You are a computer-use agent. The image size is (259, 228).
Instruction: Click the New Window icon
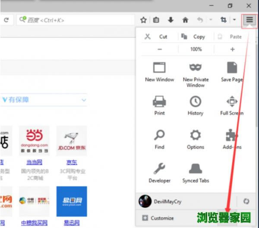(159, 68)
